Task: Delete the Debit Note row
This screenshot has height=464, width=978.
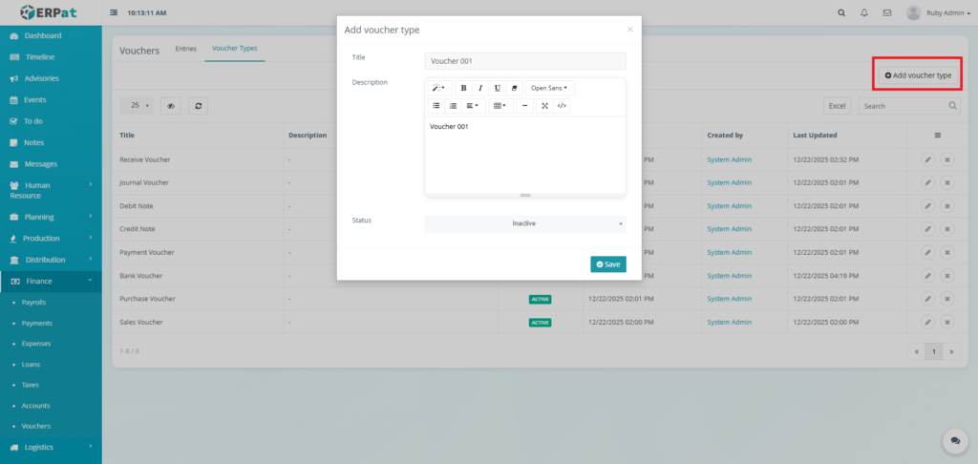Action: pyautogui.click(x=946, y=206)
